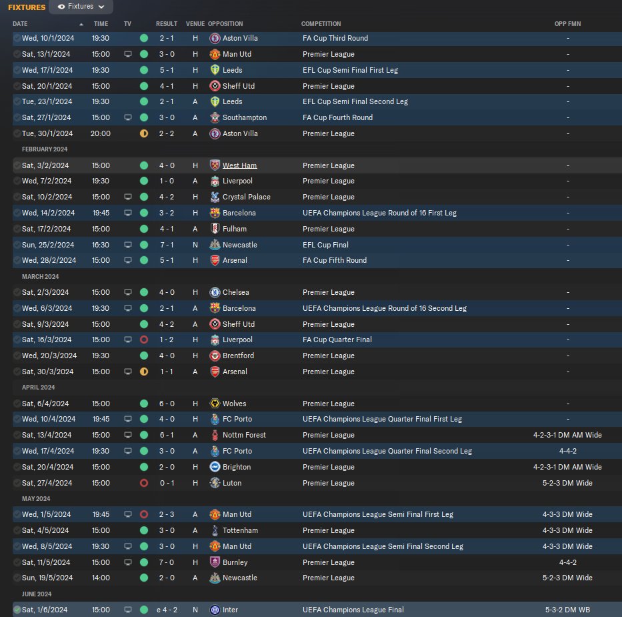Screen dimensions: 622x617
Task: Click the Arsenal badge in FA Cup Fifth Round row
Action: click(215, 260)
